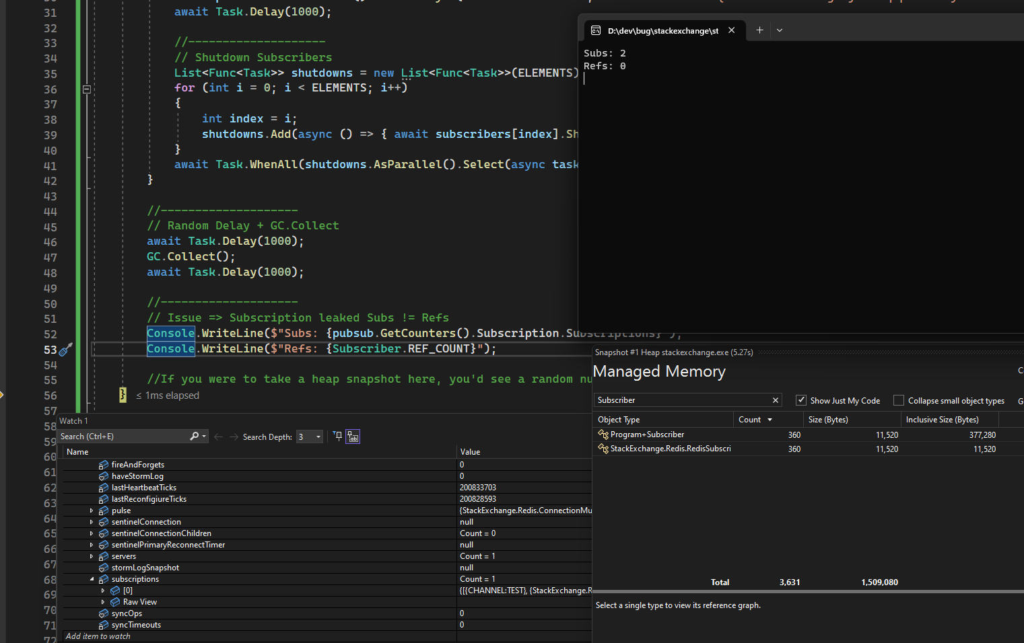Expand the pulse watch item
Image resolution: width=1024 pixels, height=643 pixels.
coord(92,510)
